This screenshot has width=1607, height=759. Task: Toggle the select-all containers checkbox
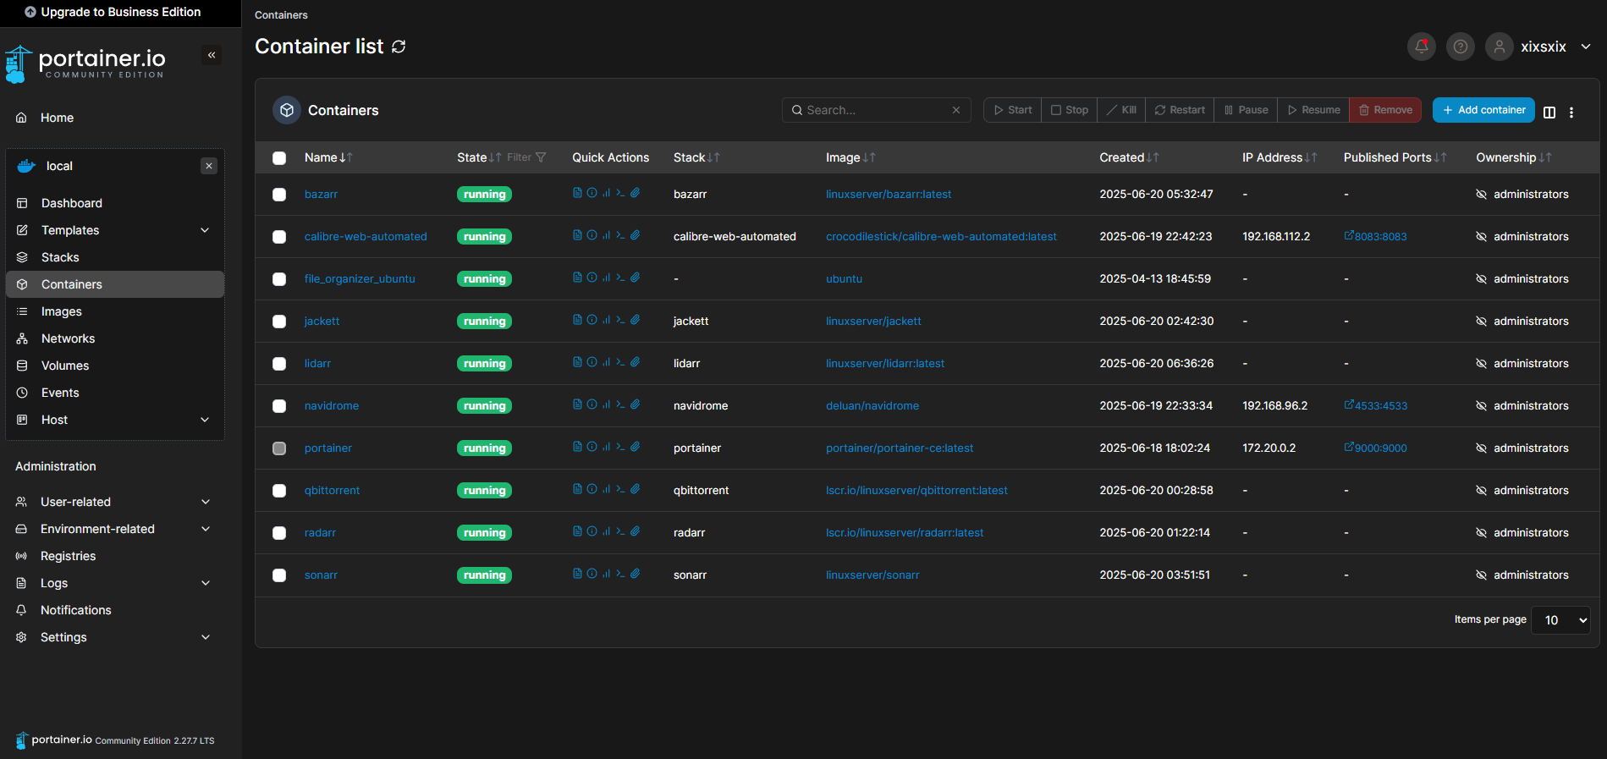click(279, 157)
